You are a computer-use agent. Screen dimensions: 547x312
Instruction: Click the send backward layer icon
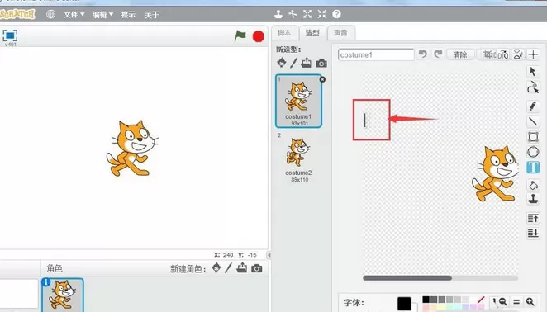(533, 233)
